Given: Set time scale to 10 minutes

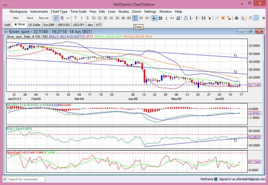Looking at the screenshot, I should (x=93, y=18).
